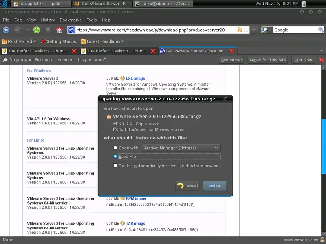Screen dimensions: 326x244
Task: Open the Edit menu
Action: tap(18, 20)
